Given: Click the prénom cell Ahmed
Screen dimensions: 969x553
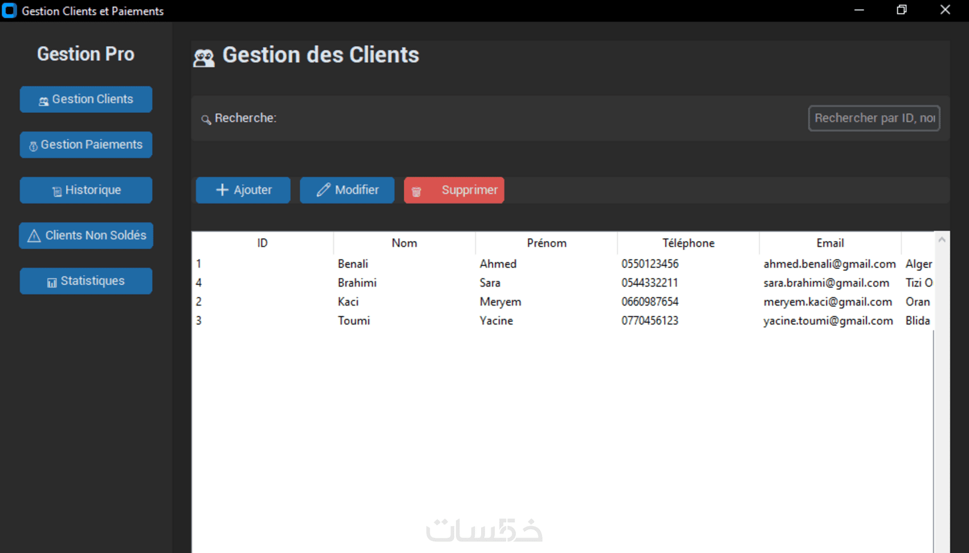Looking at the screenshot, I should click(498, 264).
